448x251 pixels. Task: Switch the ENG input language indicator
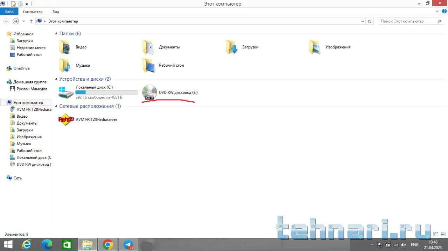415,245
